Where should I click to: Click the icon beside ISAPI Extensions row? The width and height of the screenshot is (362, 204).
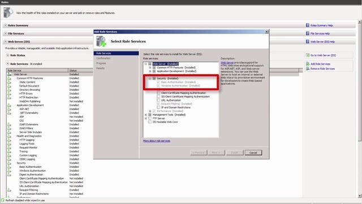(9, 125)
